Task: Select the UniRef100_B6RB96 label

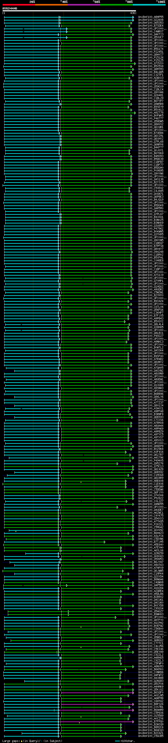Action: 151,394
